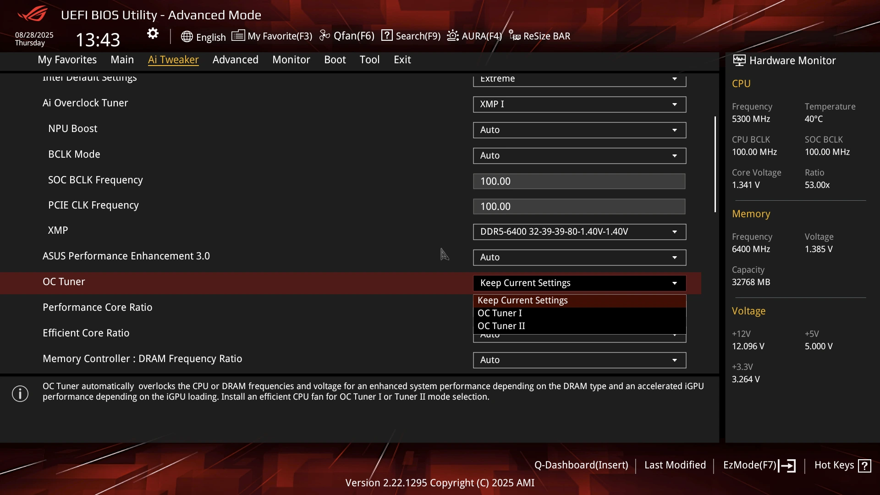The image size is (880, 495).
Task: Click the ROG logo icon
Action: pyautogui.click(x=33, y=14)
